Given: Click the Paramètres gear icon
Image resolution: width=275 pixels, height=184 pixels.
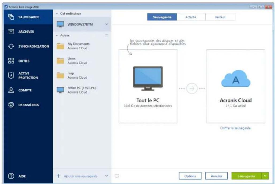Looking at the screenshot, I should click(x=11, y=105).
